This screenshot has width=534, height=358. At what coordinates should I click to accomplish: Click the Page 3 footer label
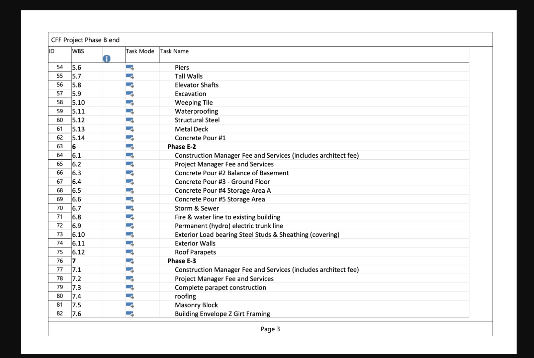270,329
